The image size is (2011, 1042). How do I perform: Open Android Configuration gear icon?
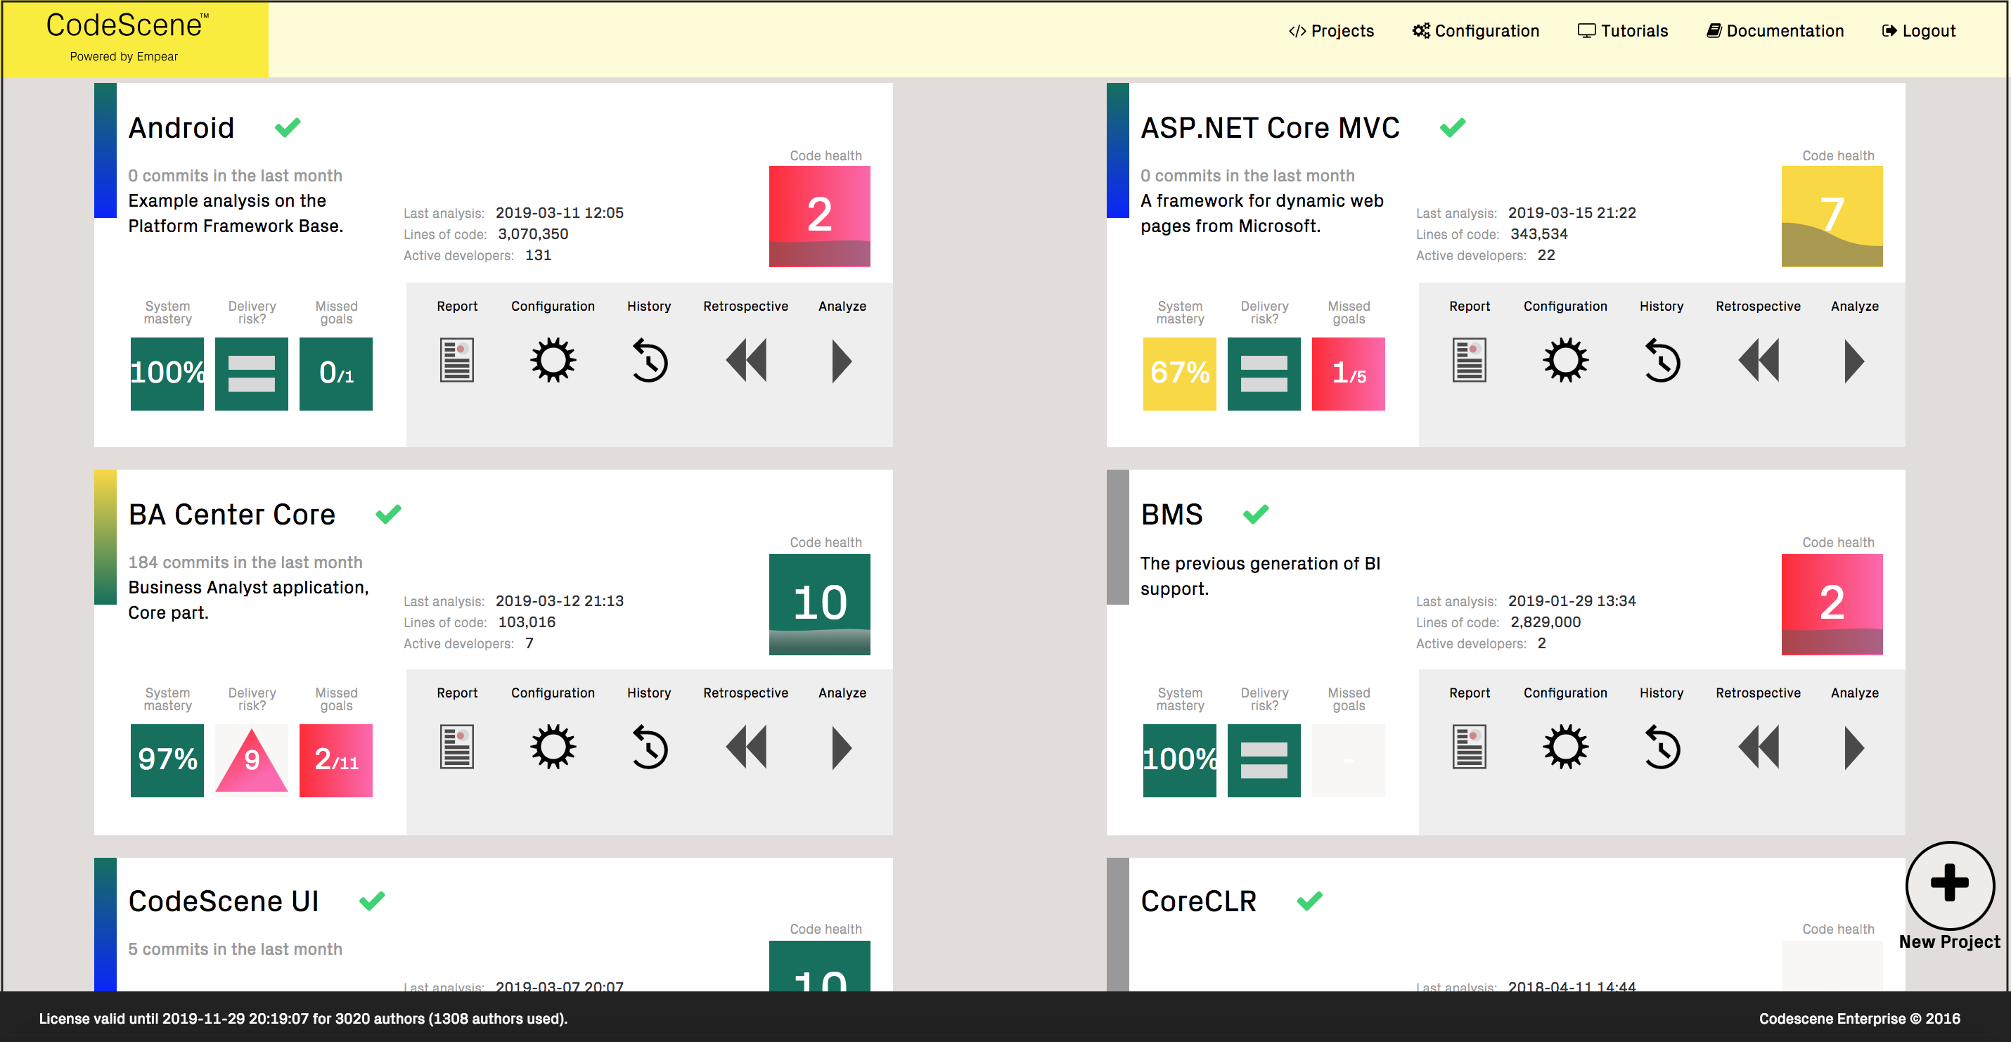pyautogui.click(x=553, y=360)
